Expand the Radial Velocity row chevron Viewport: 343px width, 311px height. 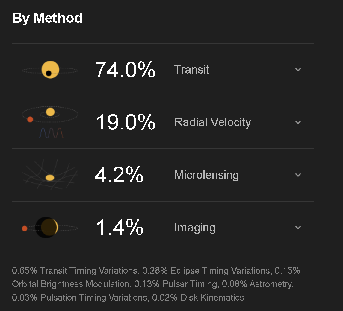tap(298, 122)
